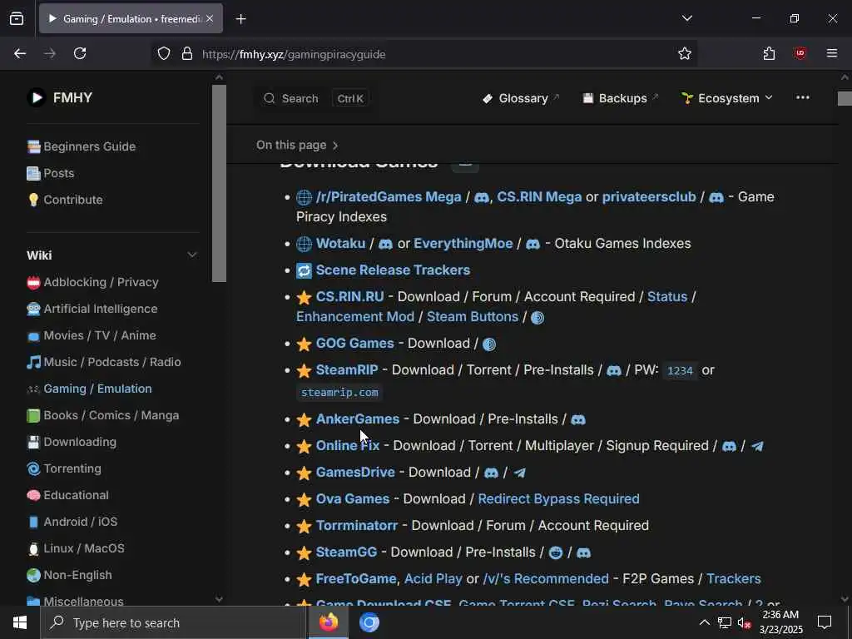Bookmark this page with the star icon

click(685, 54)
